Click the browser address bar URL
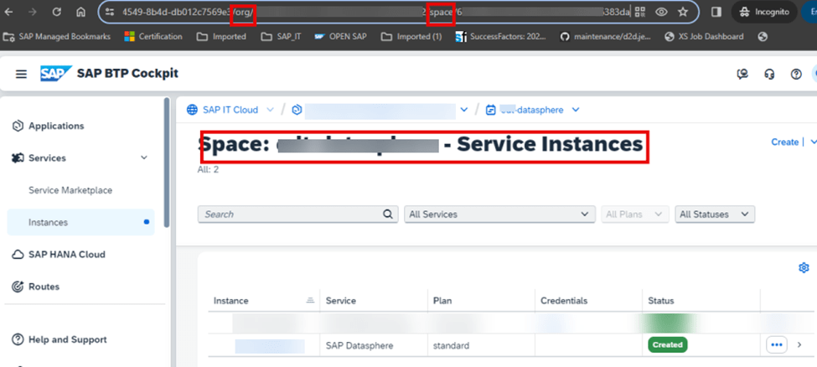The image size is (817, 367). [375, 12]
